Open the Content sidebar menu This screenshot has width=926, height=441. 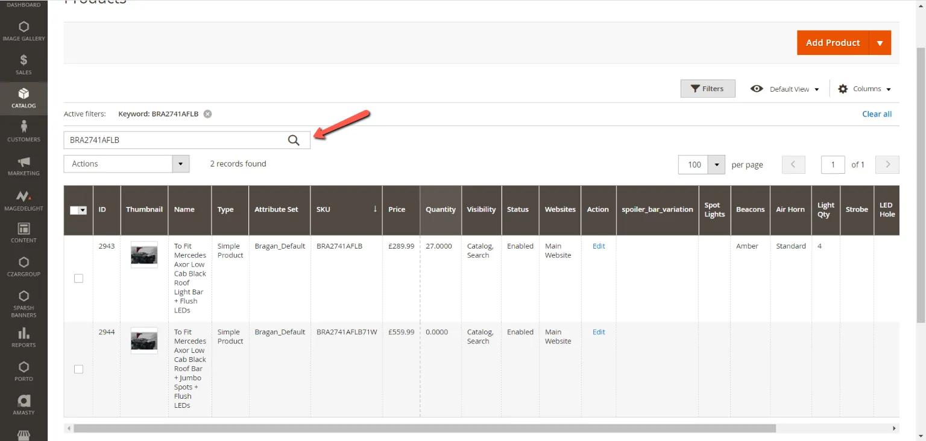[x=24, y=233]
